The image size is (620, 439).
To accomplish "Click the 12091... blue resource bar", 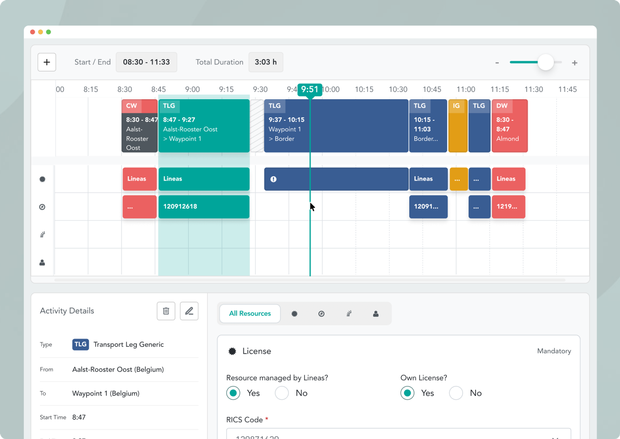I will 429,207.
